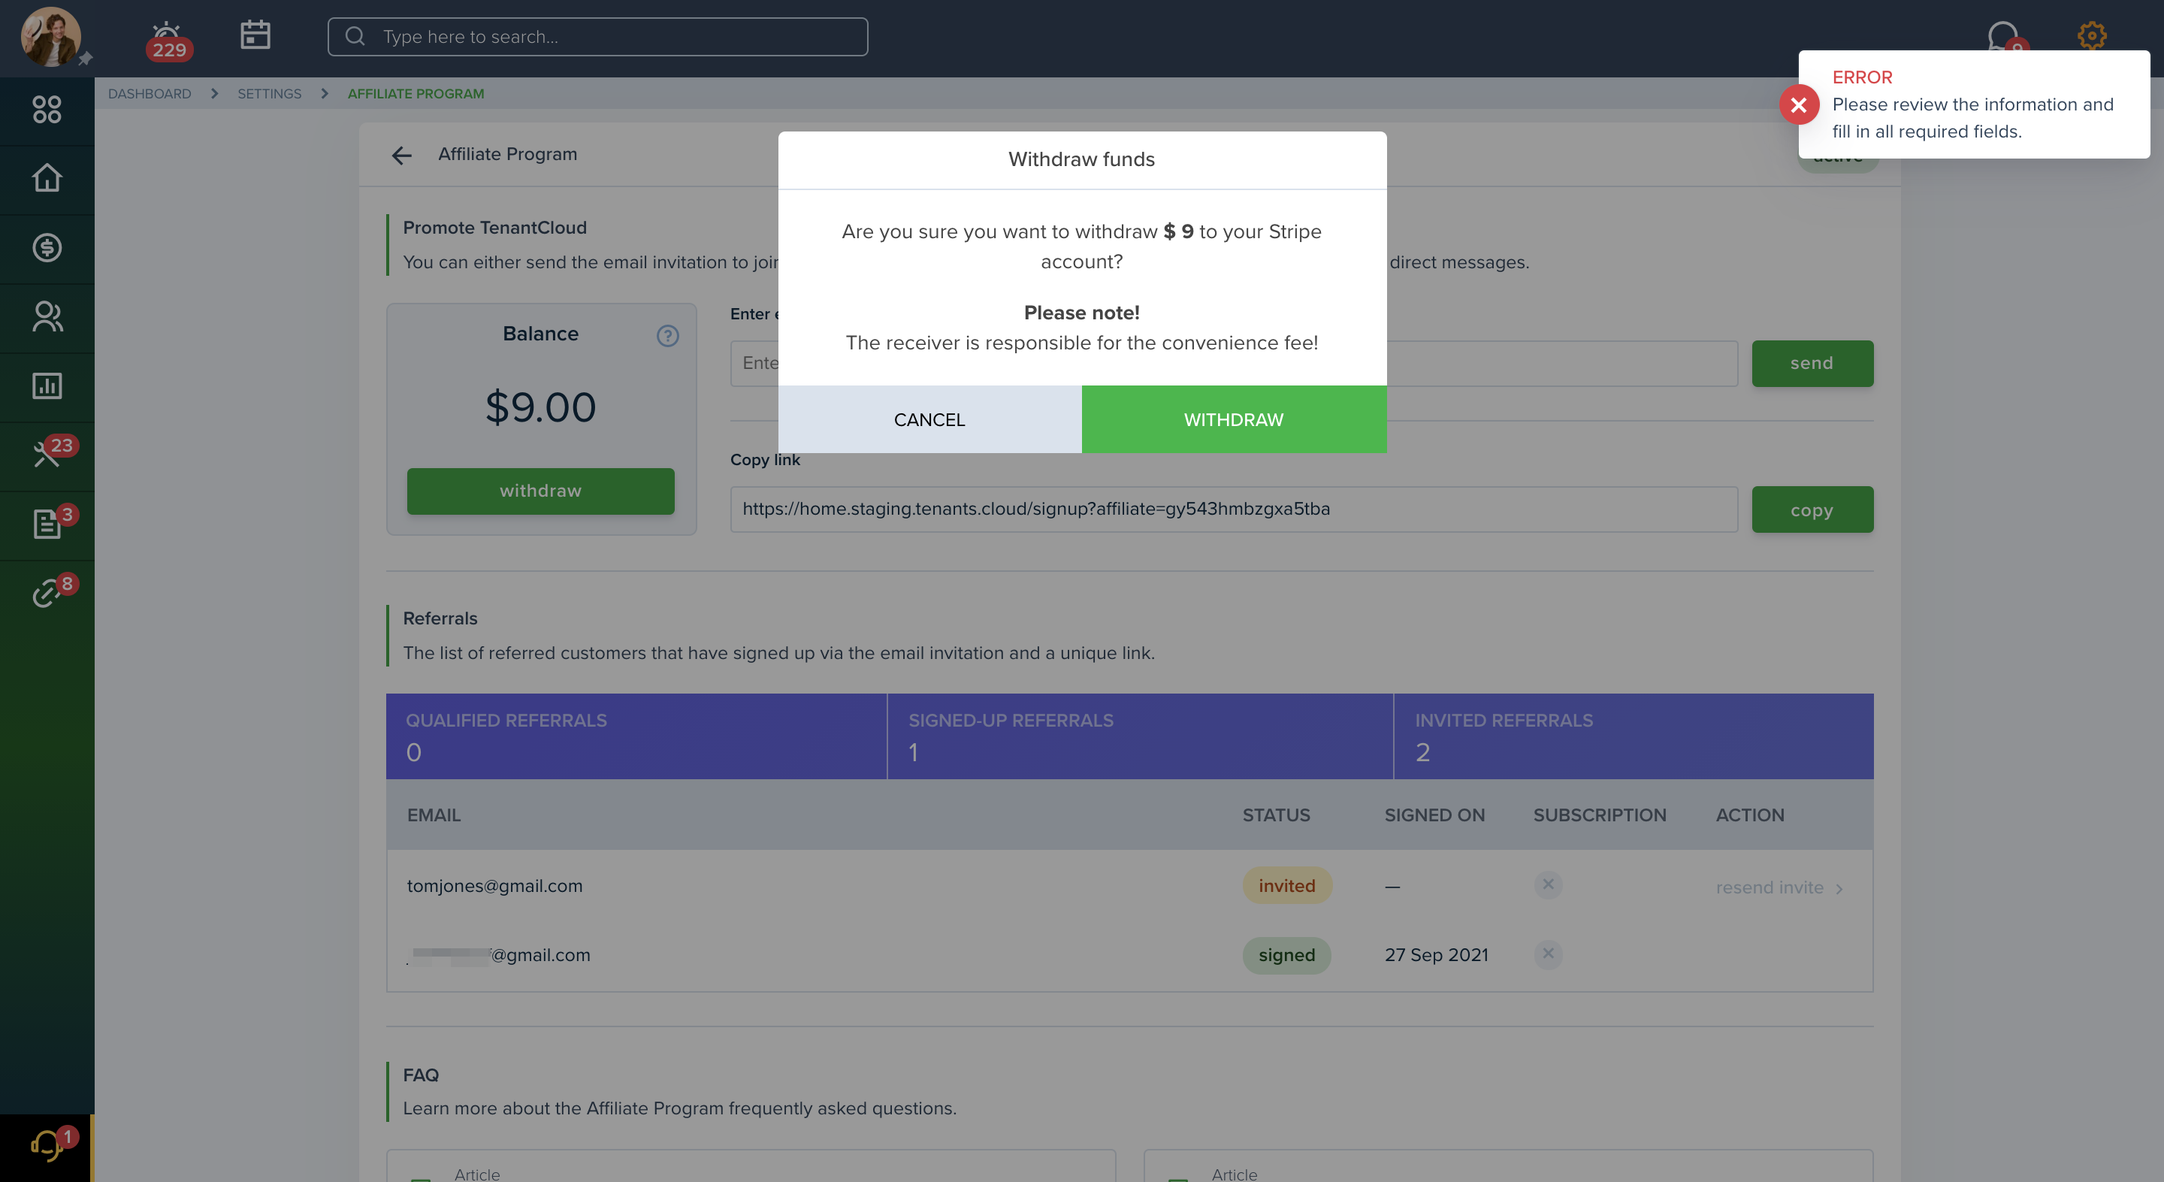The image size is (2164, 1182).
Task: Open the accounting dollar sidebar icon
Action: coord(47,248)
